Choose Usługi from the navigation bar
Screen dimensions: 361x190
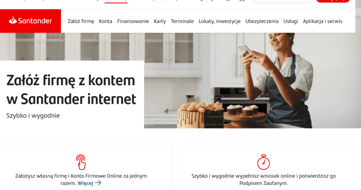pyautogui.click(x=291, y=21)
